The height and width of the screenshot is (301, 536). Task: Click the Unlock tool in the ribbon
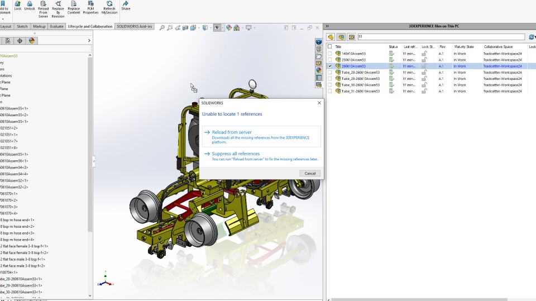[30, 6]
